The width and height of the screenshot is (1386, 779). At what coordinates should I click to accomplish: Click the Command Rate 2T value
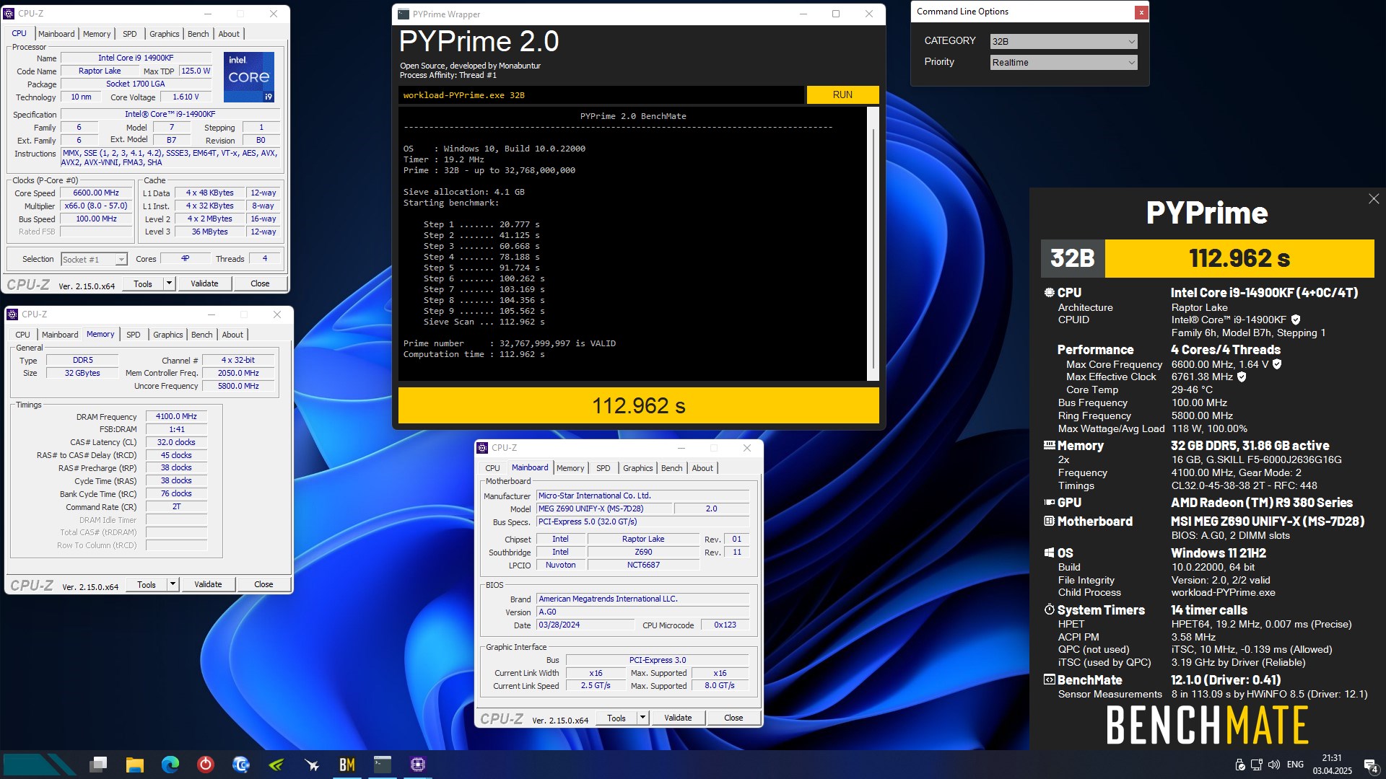coord(176,507)
